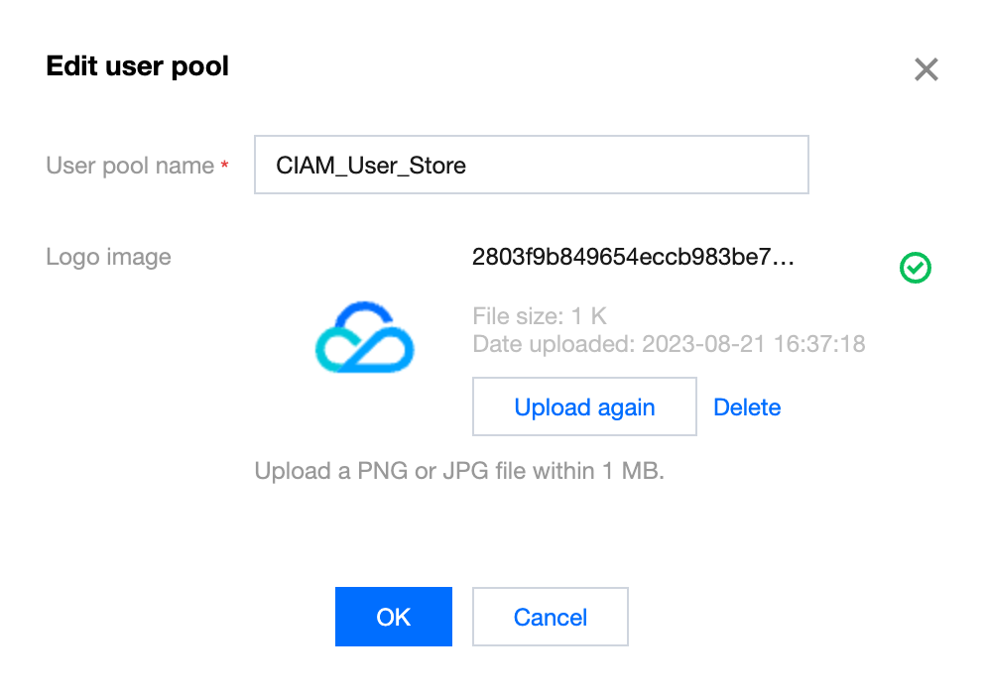Image resolution: width=986 pixels, height=694 pixels.
Task: Click the ellipsis ending the file name
Action: [784, 259]
